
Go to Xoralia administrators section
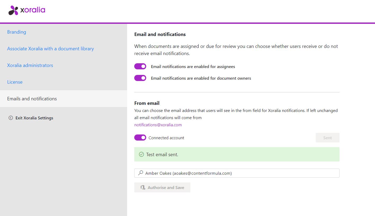(x=30, y=65)
